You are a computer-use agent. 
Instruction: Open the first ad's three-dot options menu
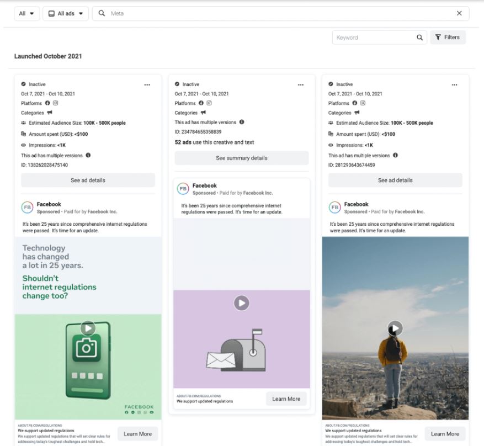click(147, 84)
